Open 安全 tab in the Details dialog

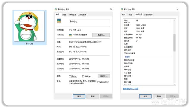pos(130,15)
